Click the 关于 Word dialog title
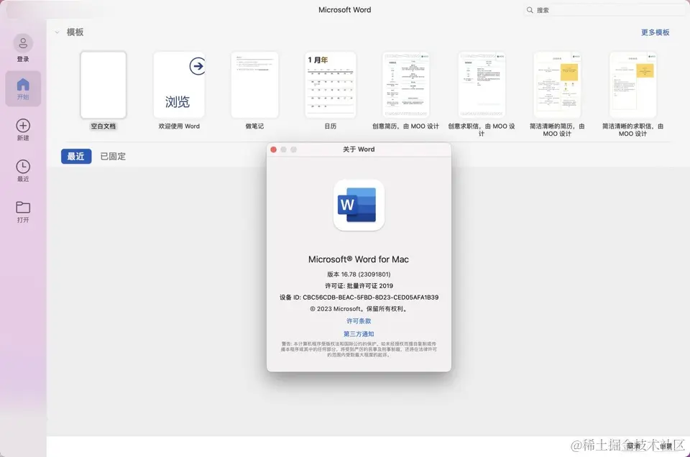The width and height of the screenshot is (690, 457). tap(359, 149)
